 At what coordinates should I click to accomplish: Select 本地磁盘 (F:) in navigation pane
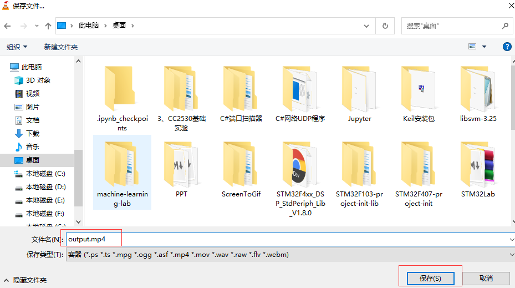tap(40, 214)
